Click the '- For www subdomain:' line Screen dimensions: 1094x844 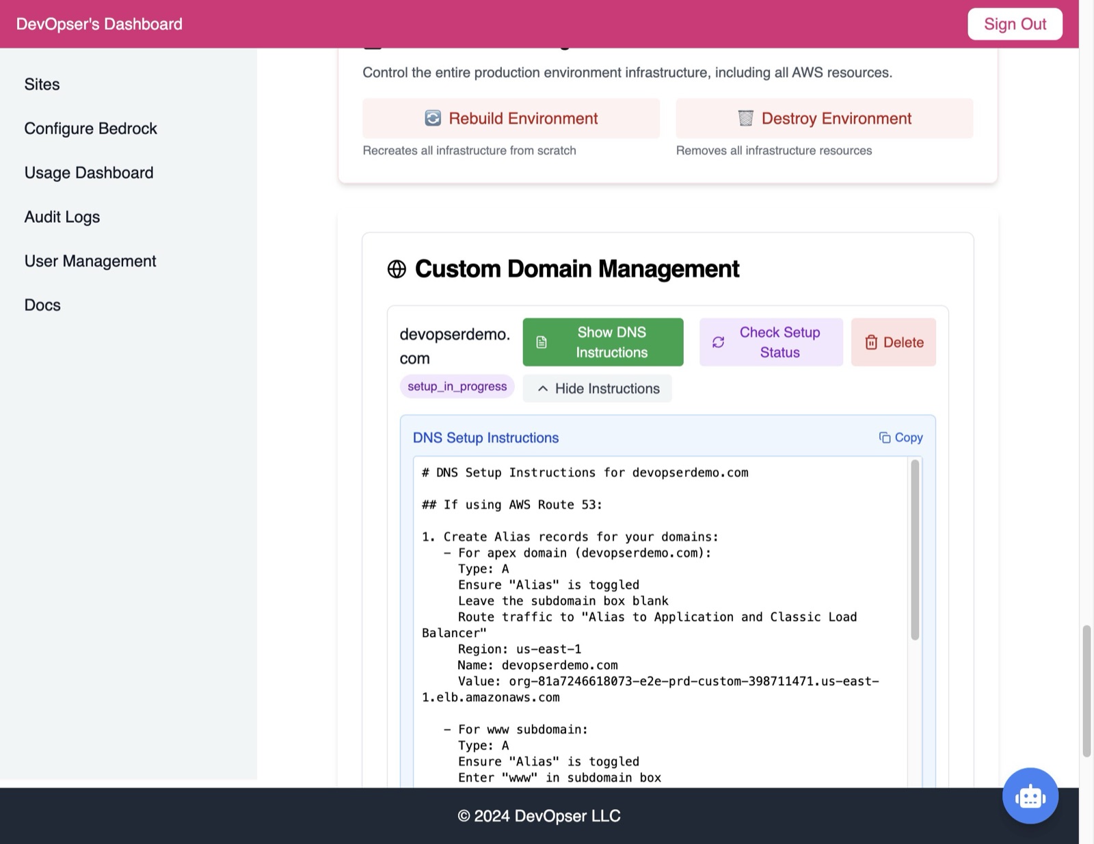click(x=516, y=729)
